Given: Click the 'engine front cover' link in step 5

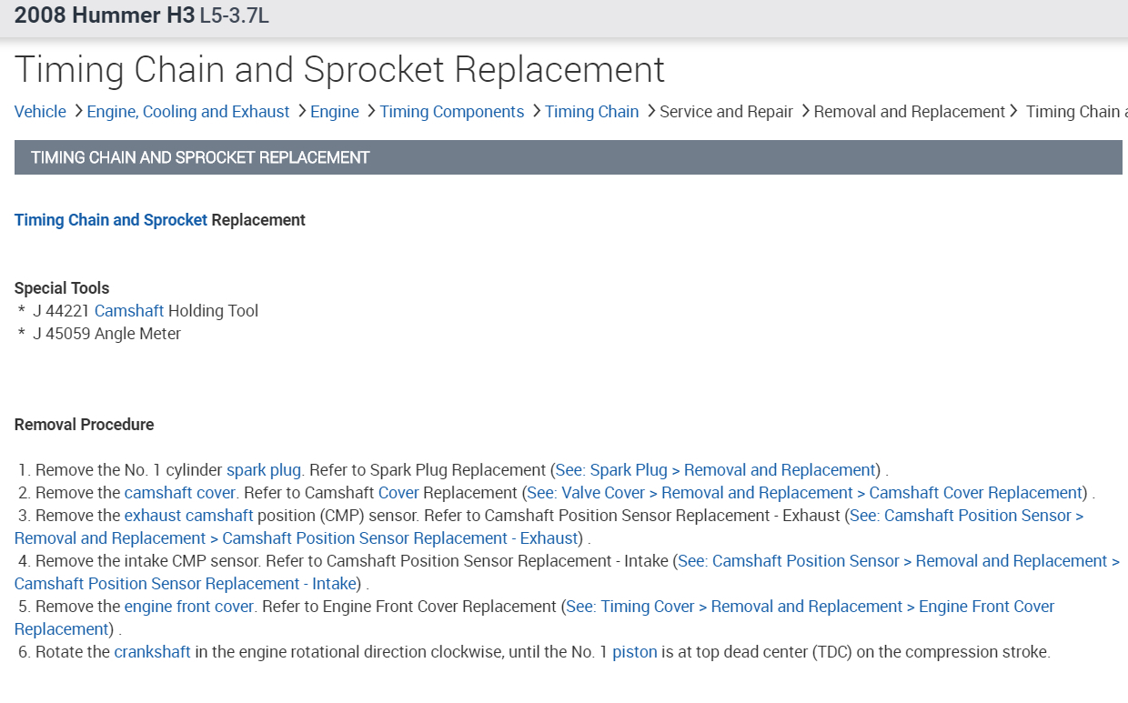Looking at the screenshot, I should tap(189, 607).
